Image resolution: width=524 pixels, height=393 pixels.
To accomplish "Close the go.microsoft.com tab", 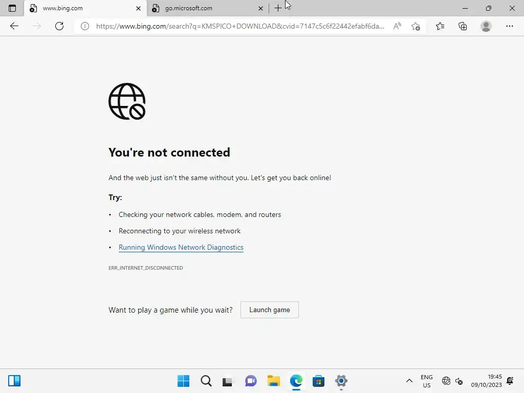I will pos(260,8).
